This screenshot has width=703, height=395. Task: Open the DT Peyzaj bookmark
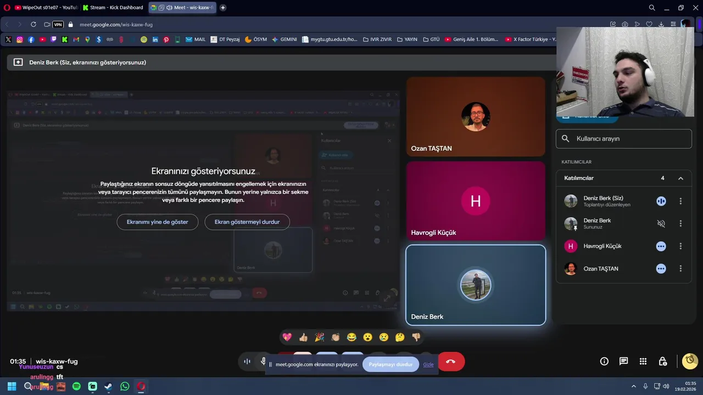pos(225,39)
